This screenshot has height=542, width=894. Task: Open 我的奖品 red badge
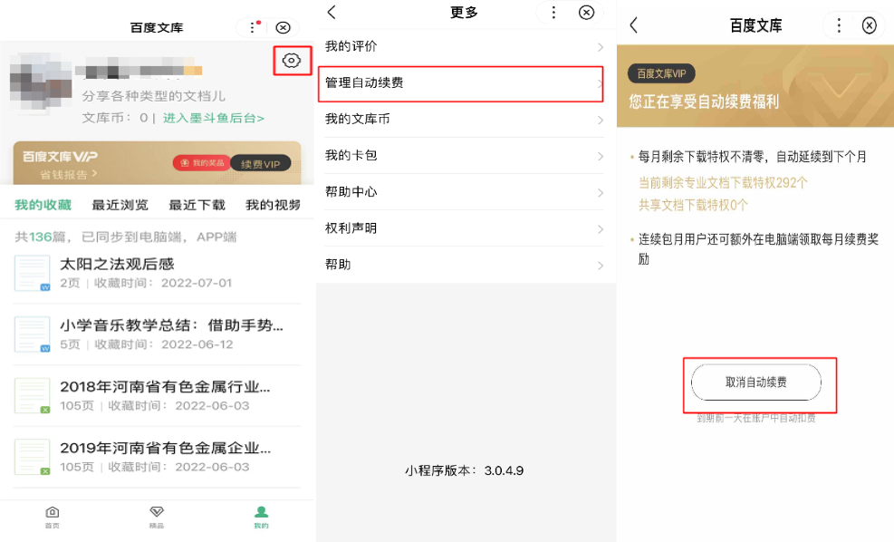pos(202,163)
